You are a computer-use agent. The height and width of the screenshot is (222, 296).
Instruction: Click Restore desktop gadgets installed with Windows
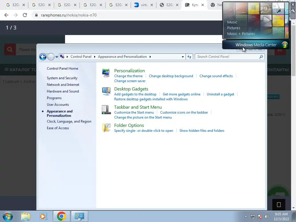pos(151,99)
